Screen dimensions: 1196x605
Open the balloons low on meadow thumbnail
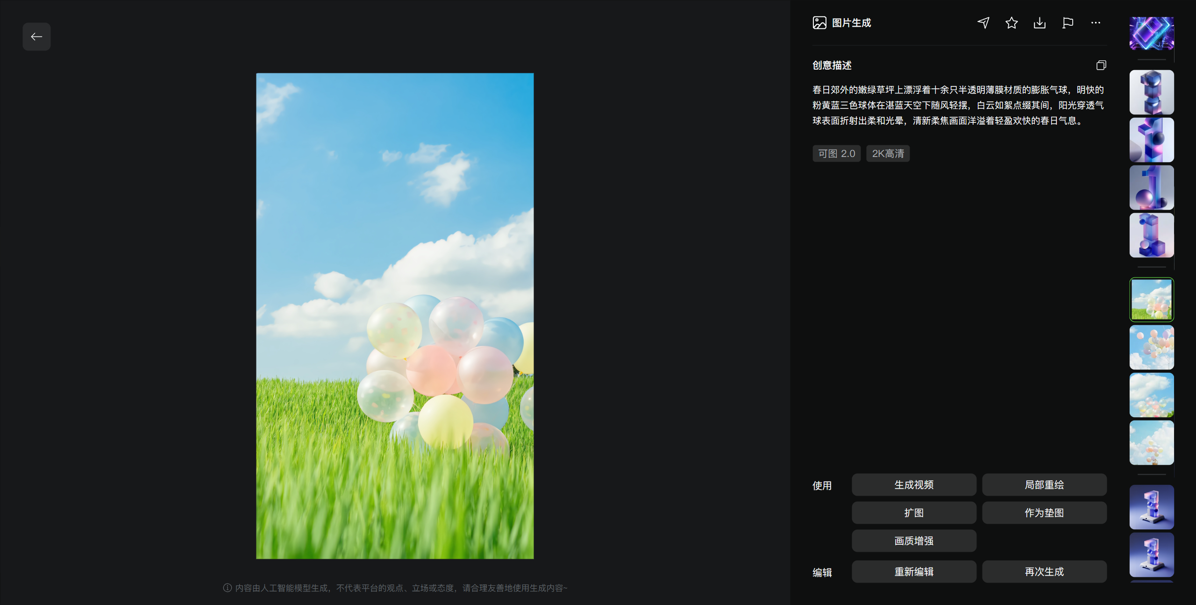(1152, 395)
